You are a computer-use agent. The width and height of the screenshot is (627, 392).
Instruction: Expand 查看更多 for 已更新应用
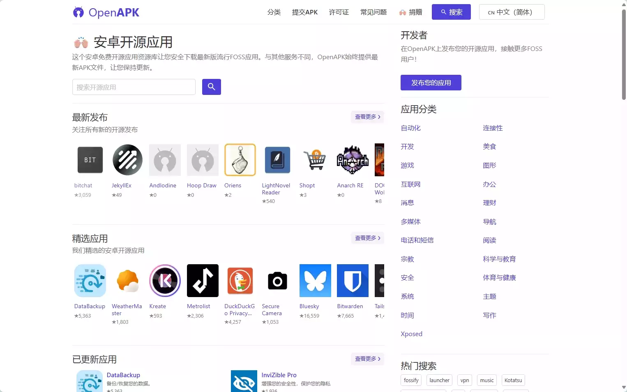click(367, 359)
